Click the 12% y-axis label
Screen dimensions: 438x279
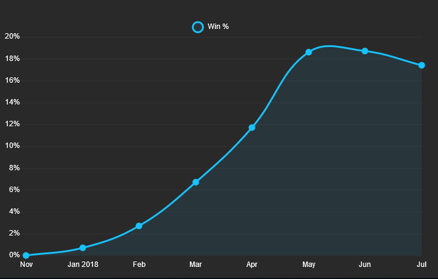click(x=12, y=124)
